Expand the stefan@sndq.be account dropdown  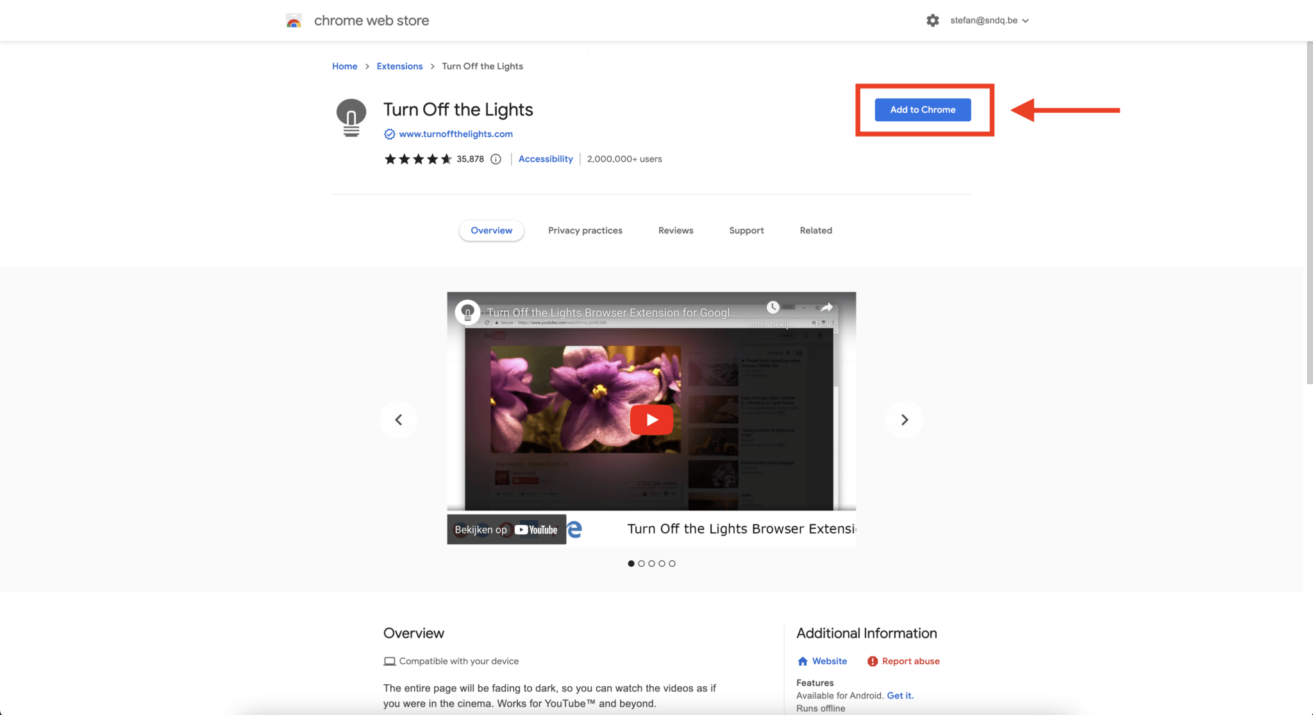pyautogui.click(x=989, y=21)
